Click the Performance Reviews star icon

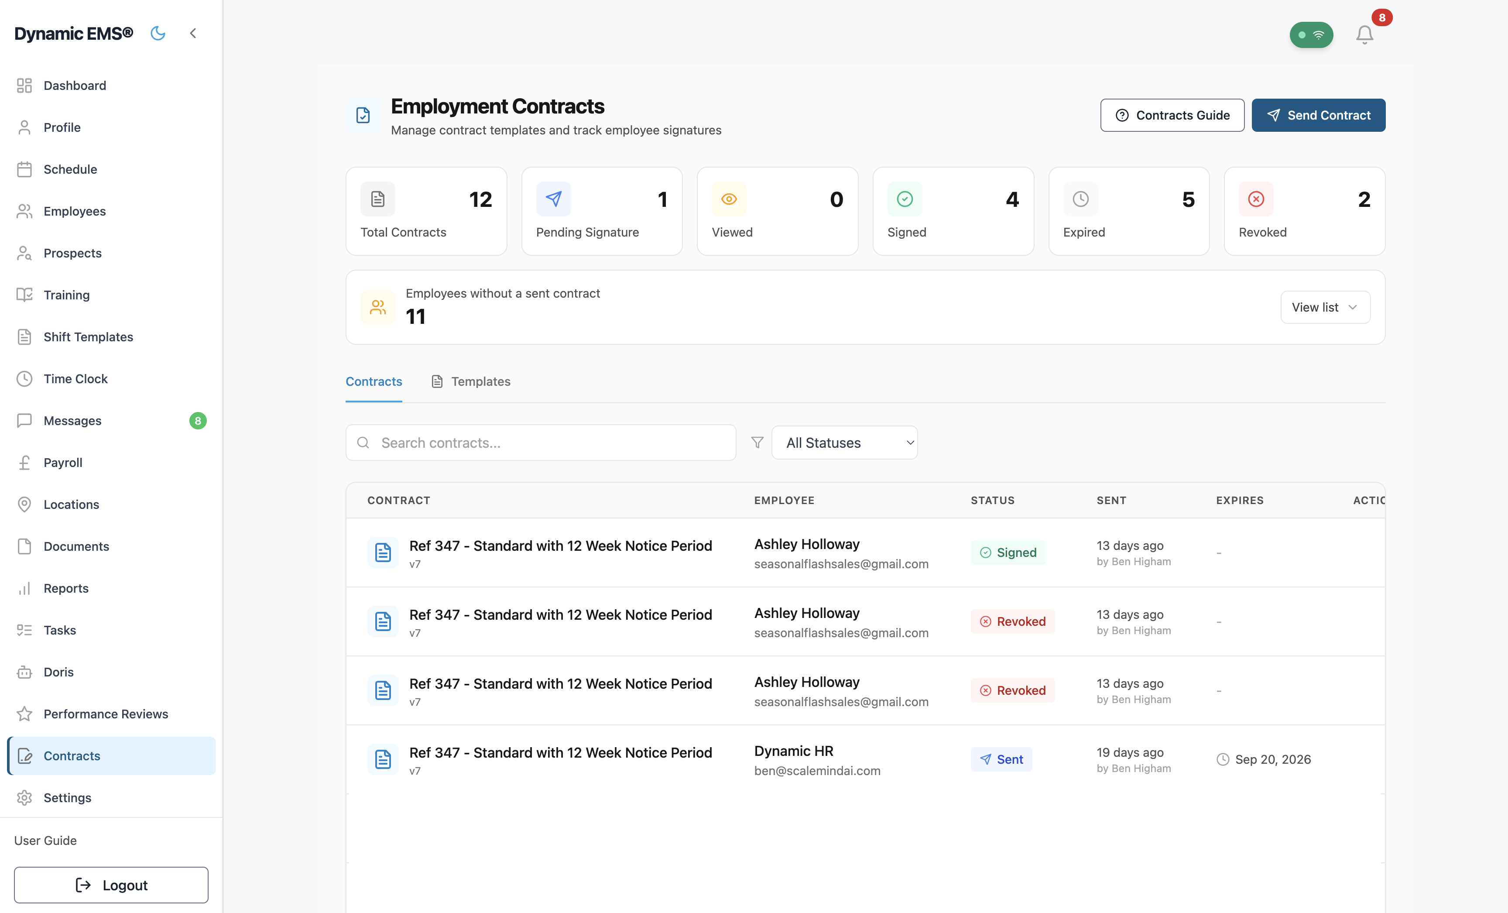tap(24, 714)
